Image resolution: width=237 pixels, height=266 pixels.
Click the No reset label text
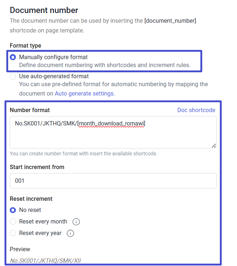click(30, 210)
